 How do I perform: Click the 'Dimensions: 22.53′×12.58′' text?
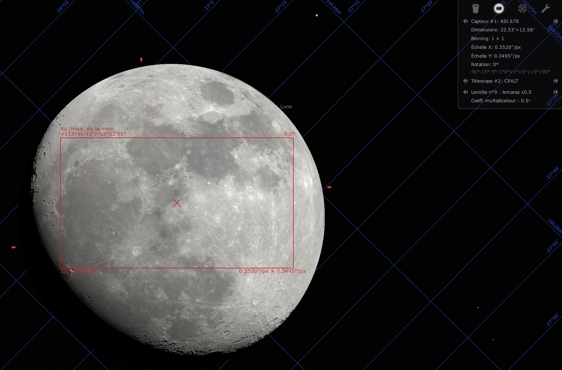(x=503, y=30)
